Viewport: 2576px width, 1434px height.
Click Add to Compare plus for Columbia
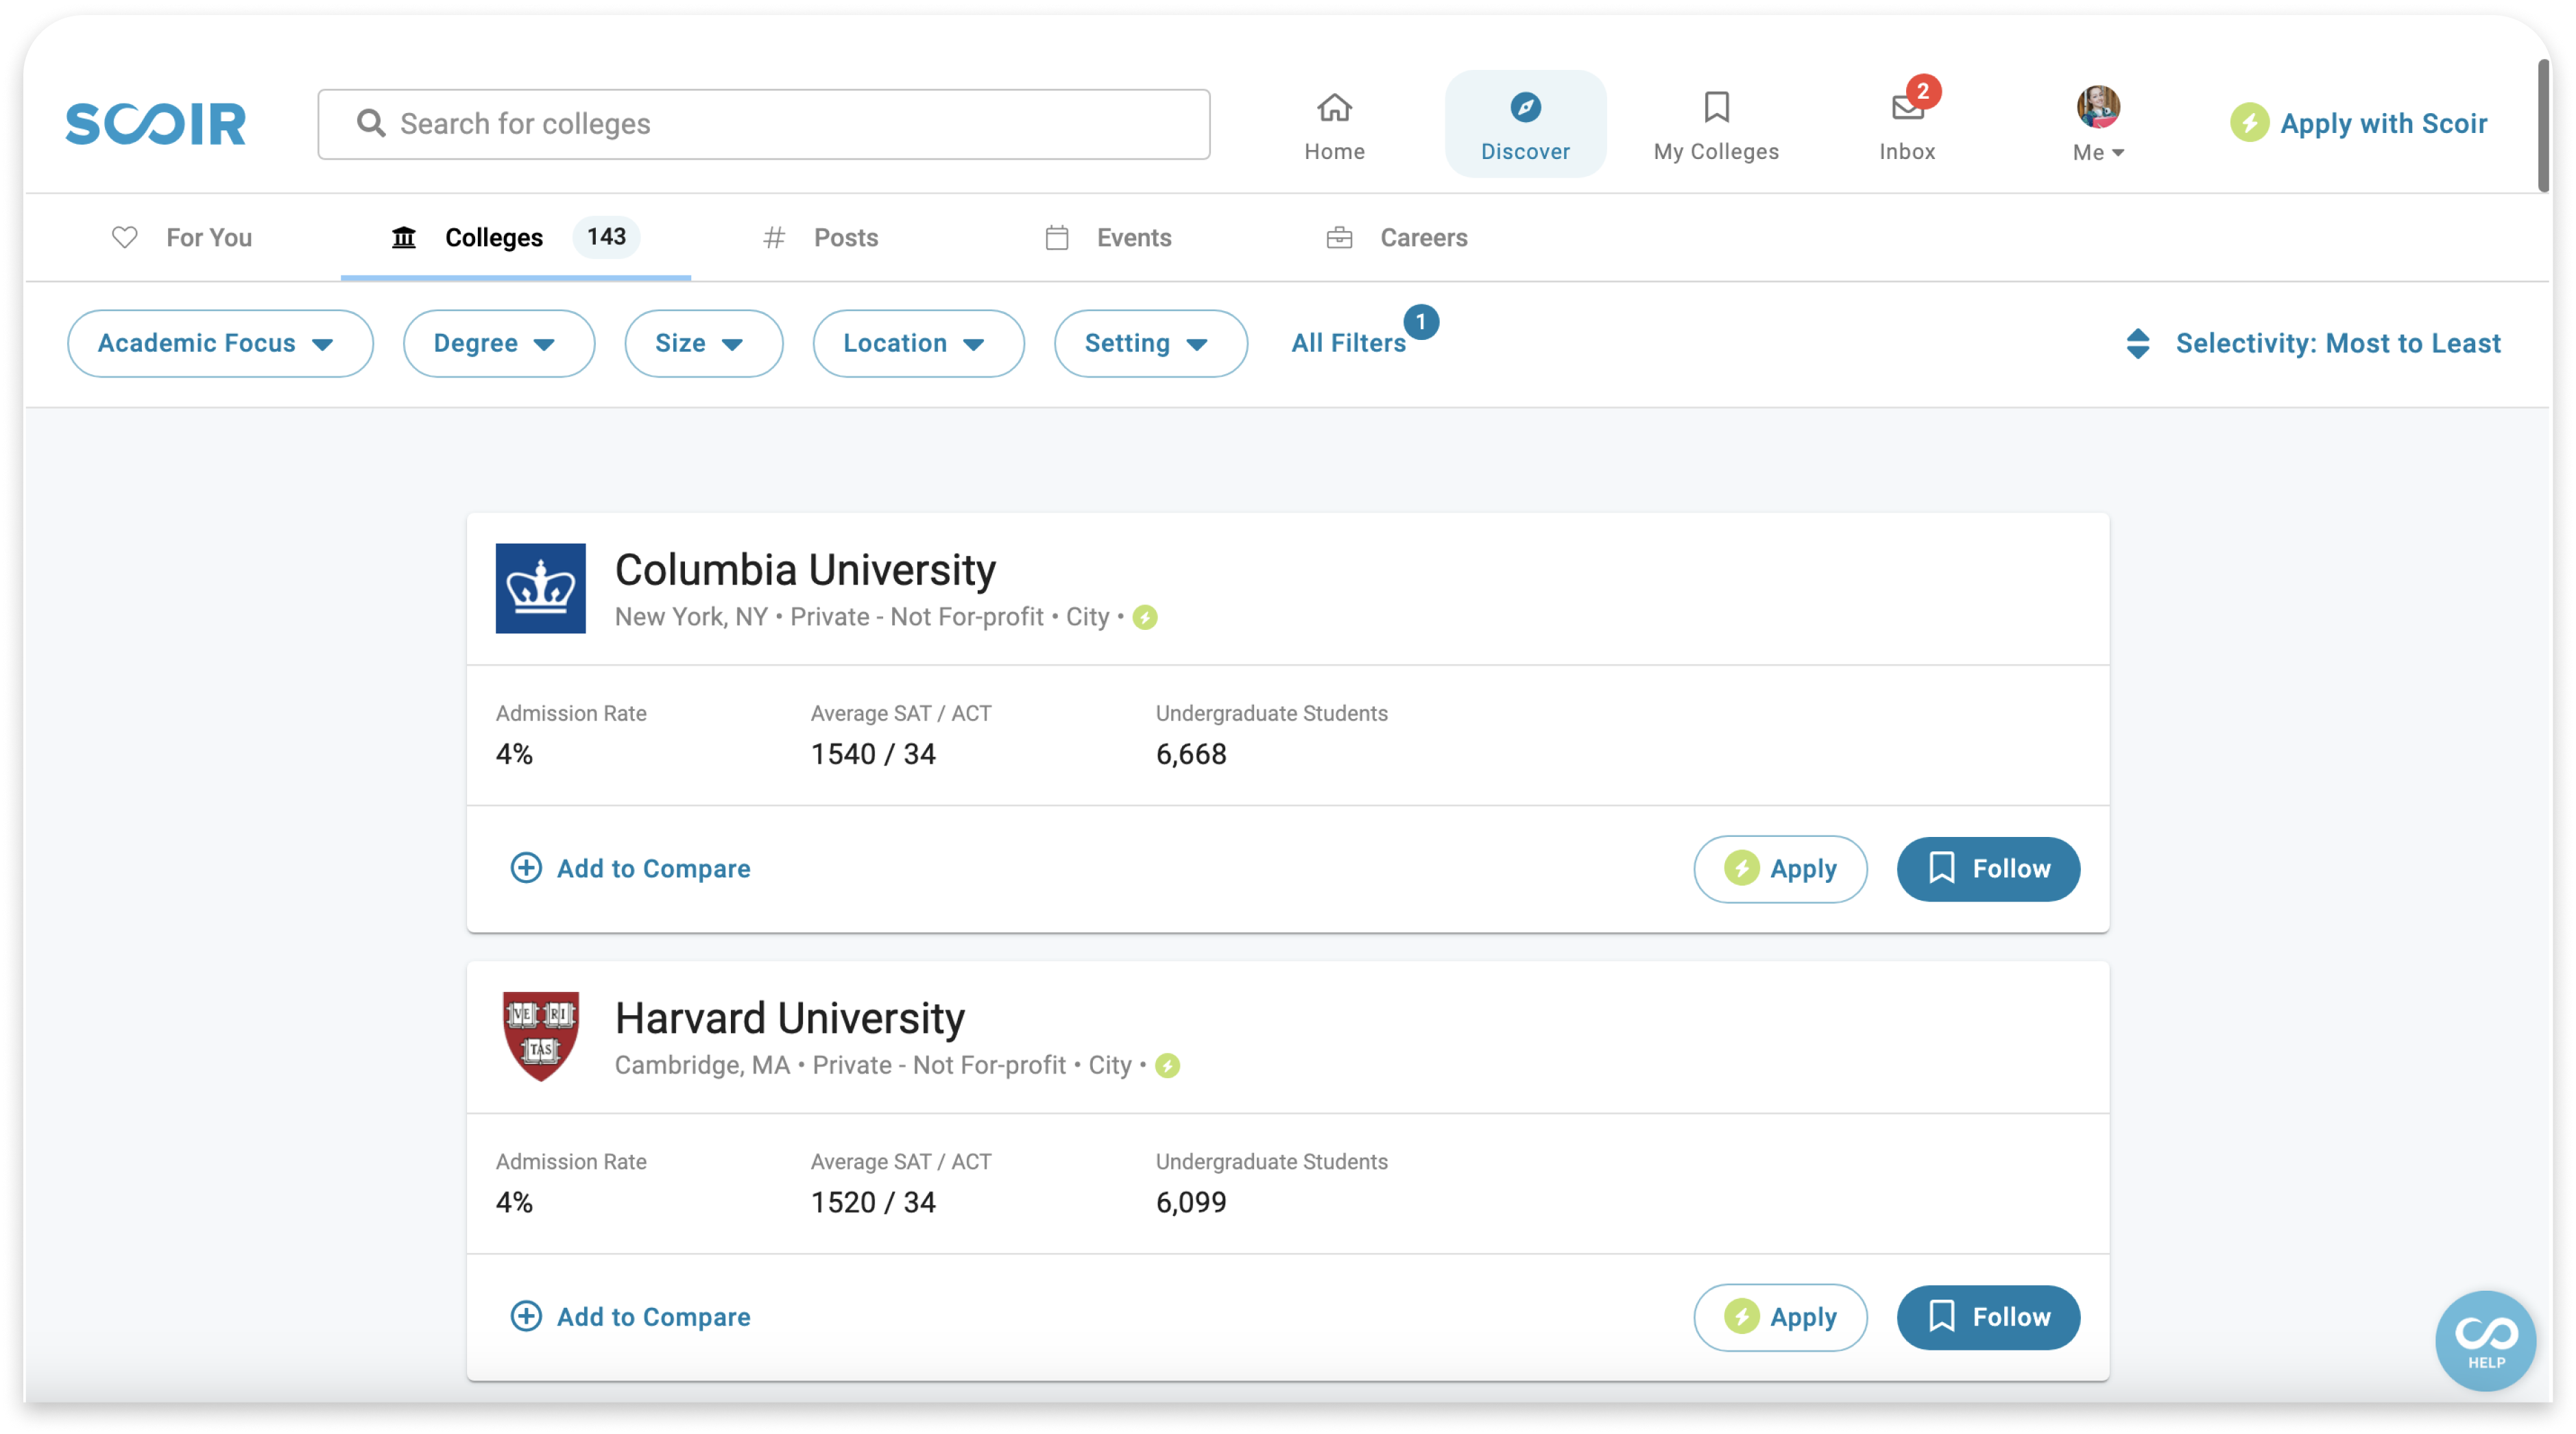coord(527,867)
